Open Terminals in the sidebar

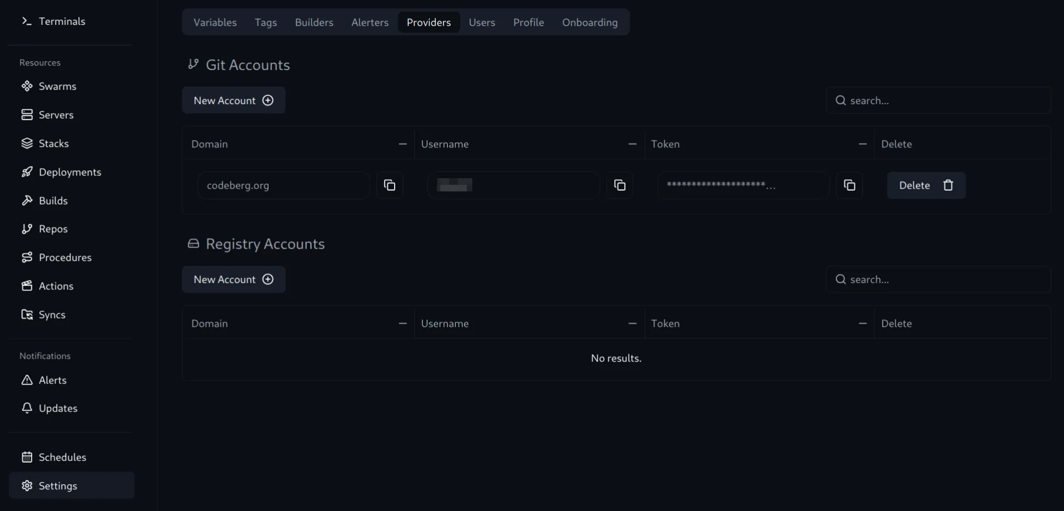pyautogui.click(x=72, y=21)
